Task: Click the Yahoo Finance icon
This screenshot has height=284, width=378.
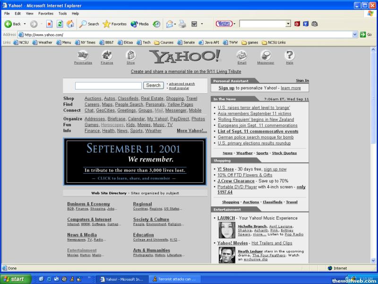Action: [x=107, y=56]
